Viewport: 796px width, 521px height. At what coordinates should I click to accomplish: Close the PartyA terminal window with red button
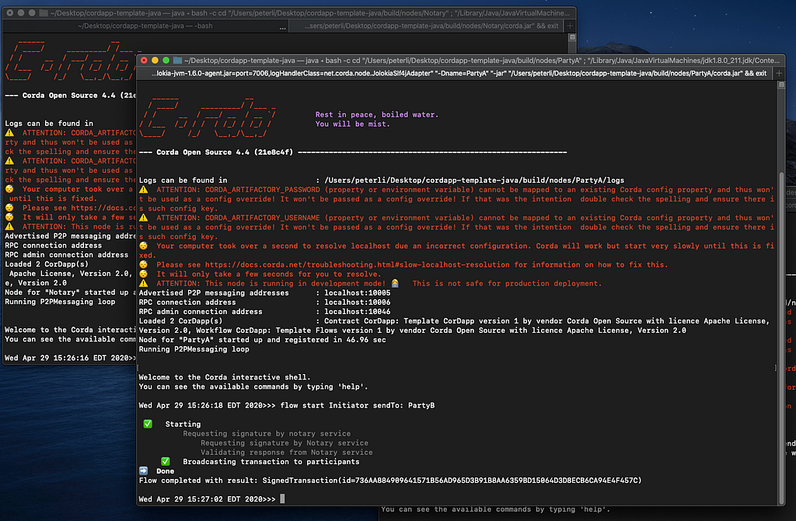(x=144, y=61)
